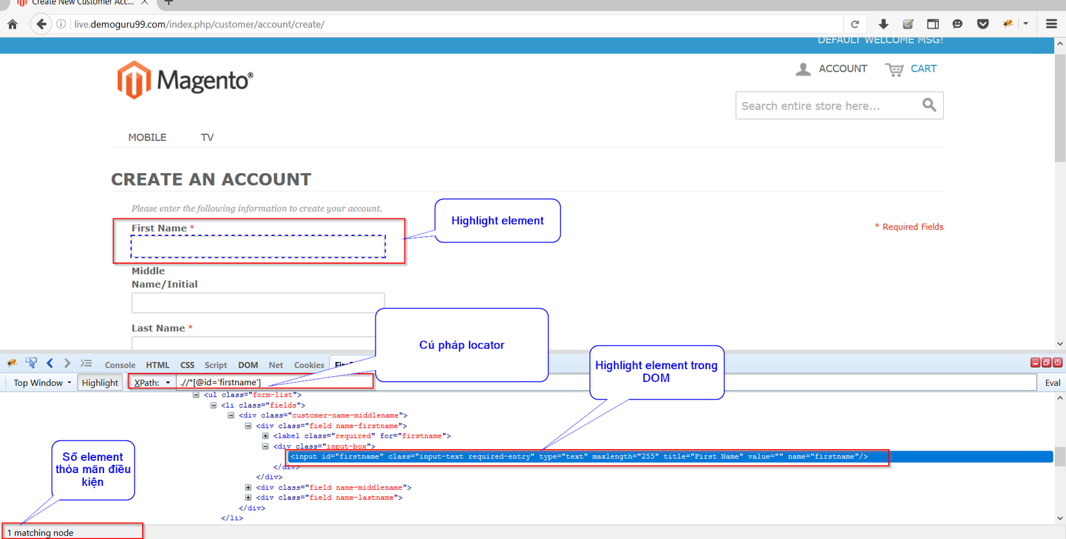Expand the field name-middlename div node
Viewport: 1066px width, 539px height.
[x=248, y=488]
